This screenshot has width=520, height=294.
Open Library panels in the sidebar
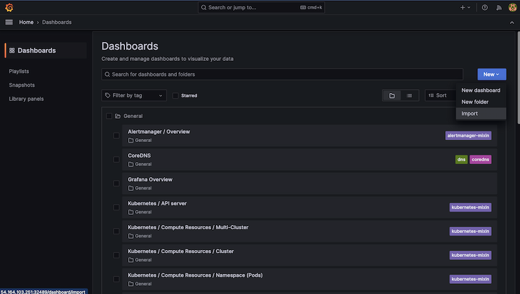[26, 99]
